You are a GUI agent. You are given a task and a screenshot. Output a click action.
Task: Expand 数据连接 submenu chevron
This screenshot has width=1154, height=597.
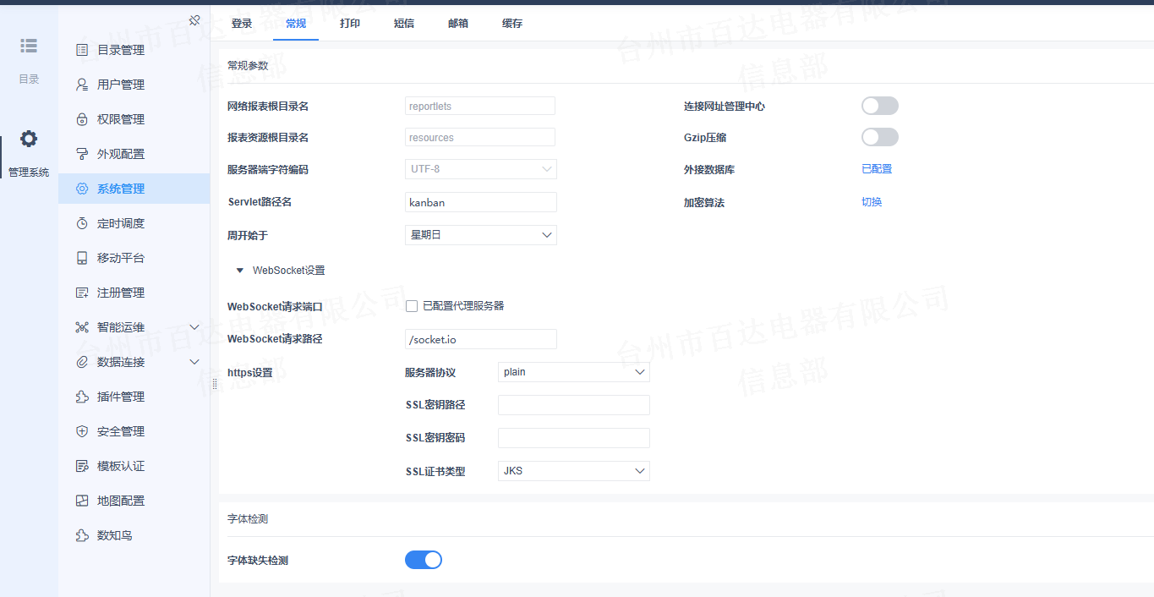[x=194, y=362]
